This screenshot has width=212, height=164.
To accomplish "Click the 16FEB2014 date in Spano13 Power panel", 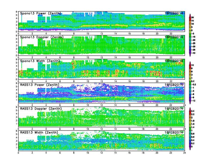I will [x=174, y=13].
